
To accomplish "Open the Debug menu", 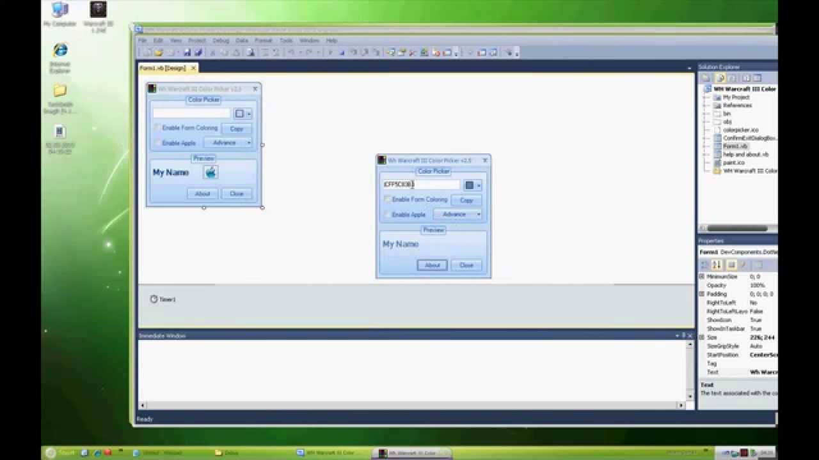I will point(221,40).
